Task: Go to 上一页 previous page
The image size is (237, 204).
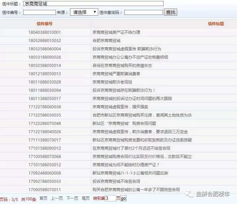Action: [x=57, y=198]
